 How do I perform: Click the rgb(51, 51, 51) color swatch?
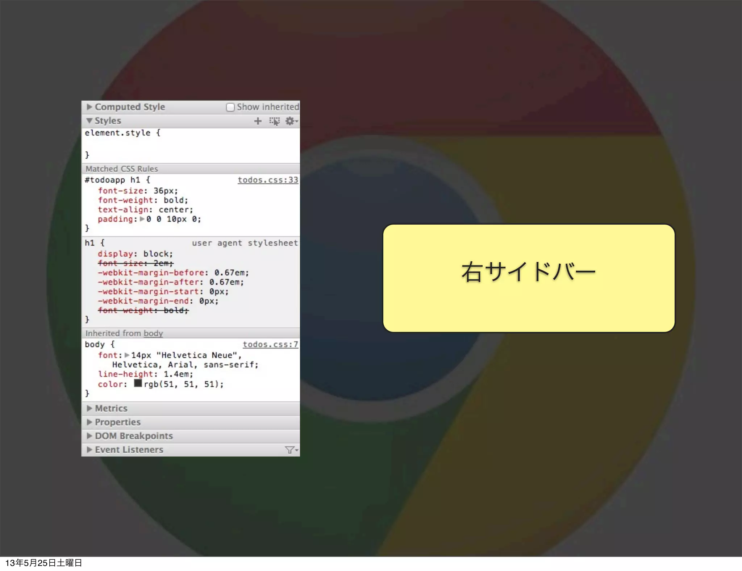tap(138, 383)
